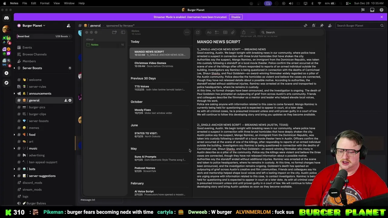
Task: Select iCloud Notes folder
Action: pyautogui.click(x=105, y=45)
